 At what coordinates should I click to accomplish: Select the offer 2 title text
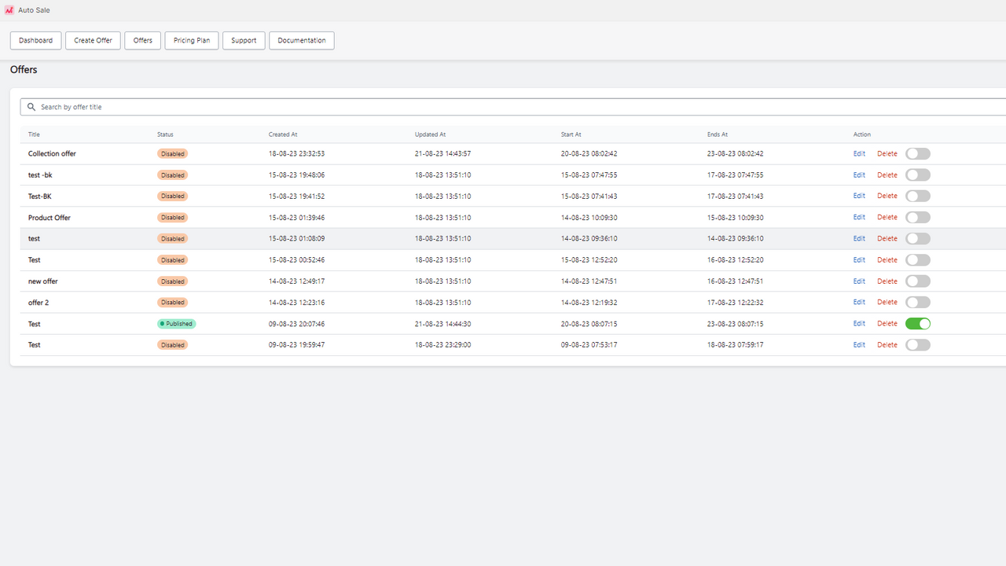39,303
